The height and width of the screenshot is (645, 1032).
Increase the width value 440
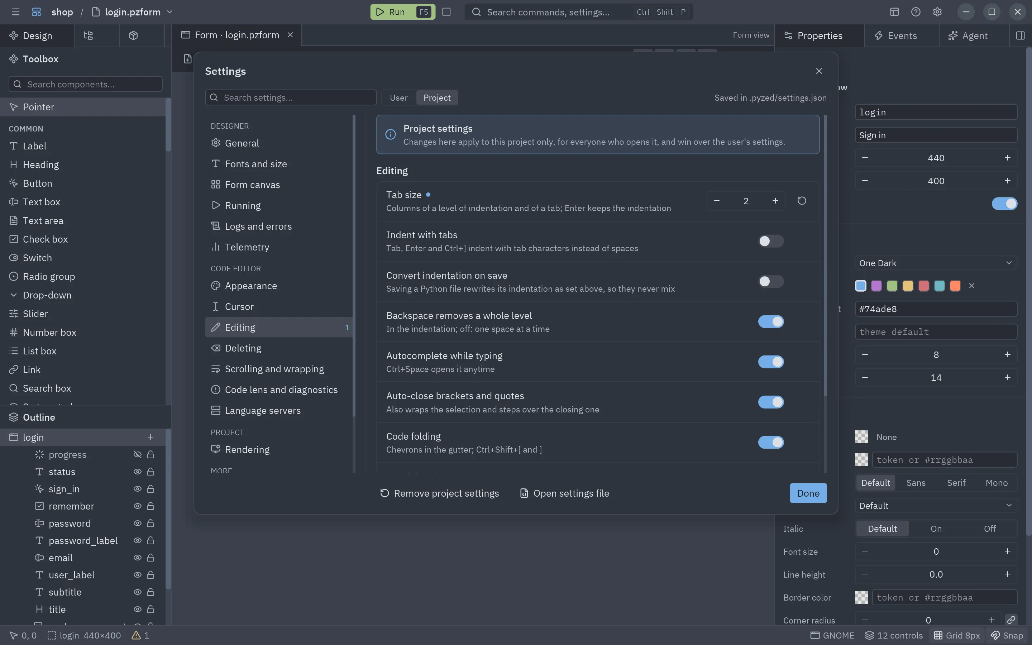1007,158
